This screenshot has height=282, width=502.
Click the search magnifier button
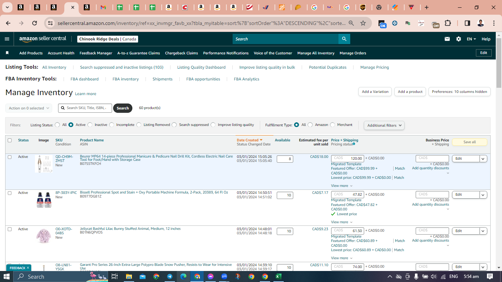point(344,39)
